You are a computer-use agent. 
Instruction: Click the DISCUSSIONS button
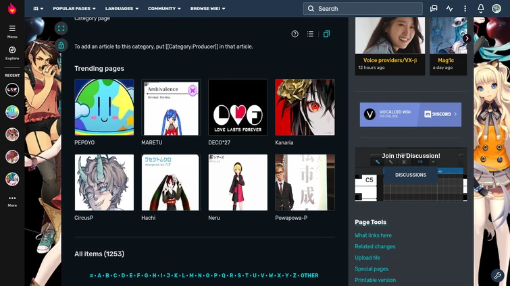coord(411,175)
